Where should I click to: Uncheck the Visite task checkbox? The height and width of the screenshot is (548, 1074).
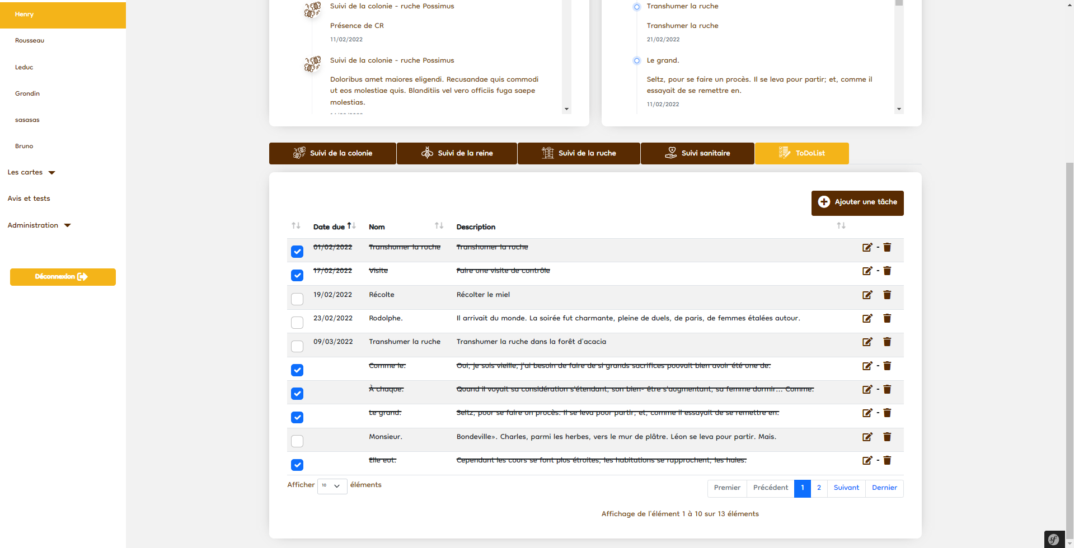(297, 275)
